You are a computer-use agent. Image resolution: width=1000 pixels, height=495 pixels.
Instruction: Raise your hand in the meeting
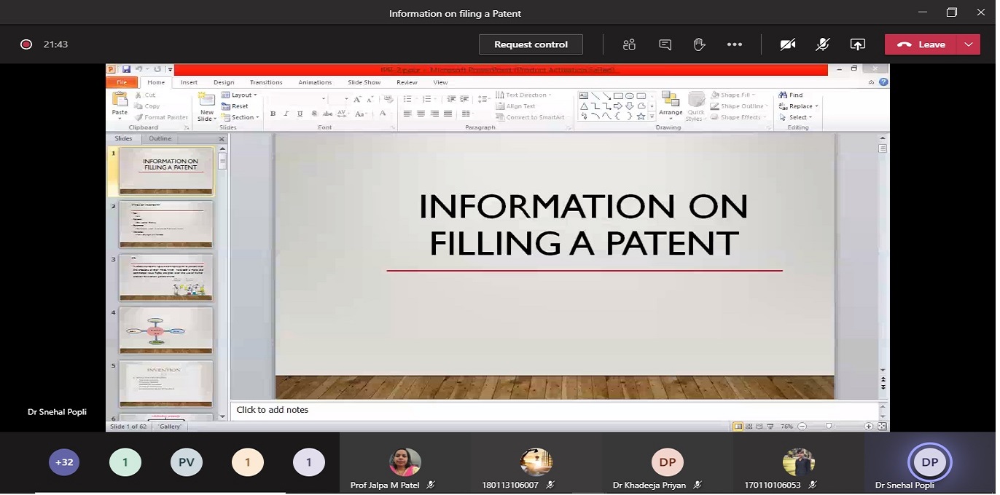pos(699,44)
